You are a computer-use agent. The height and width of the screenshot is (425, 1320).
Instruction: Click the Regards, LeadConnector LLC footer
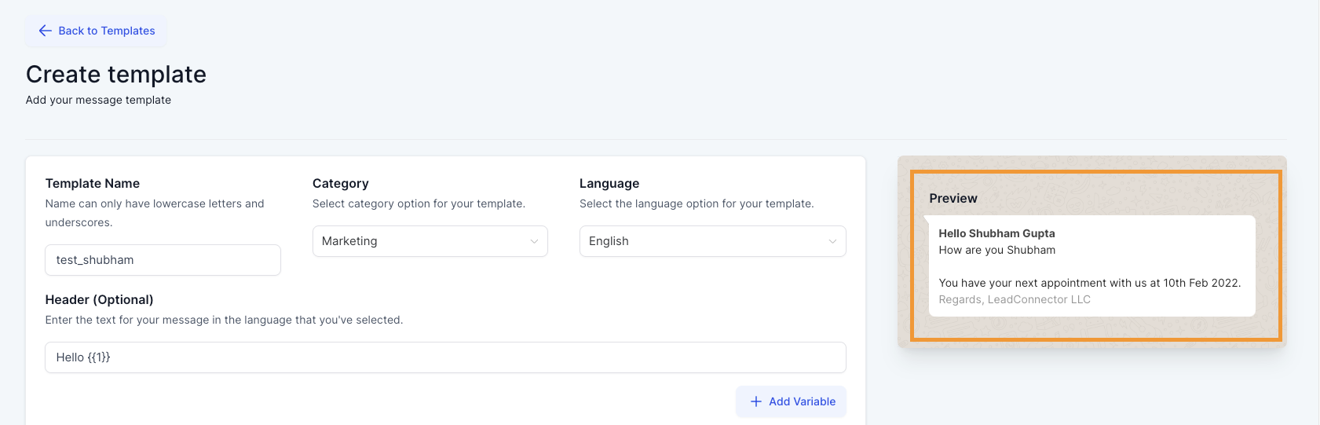(1015, 299)
